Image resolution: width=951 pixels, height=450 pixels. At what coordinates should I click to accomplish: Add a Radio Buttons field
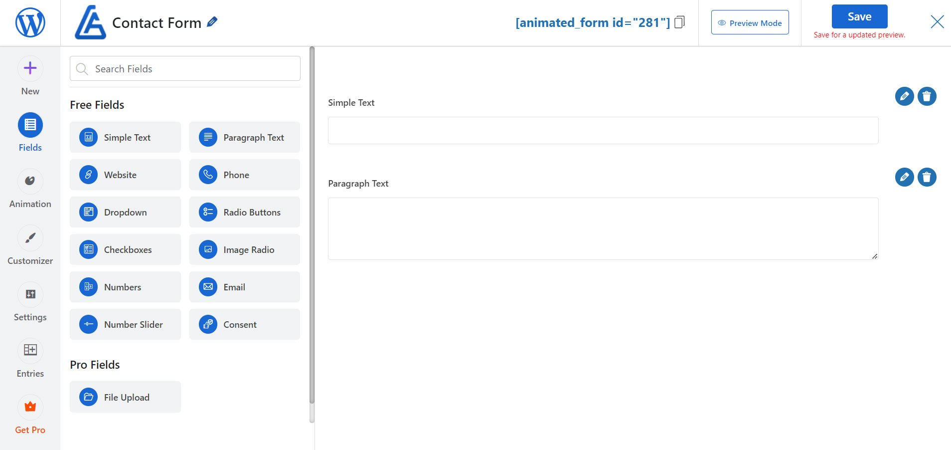[244, 212]
